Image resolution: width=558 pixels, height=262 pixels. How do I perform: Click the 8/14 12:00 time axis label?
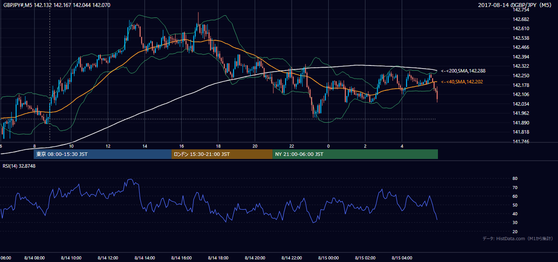point(107,258)
